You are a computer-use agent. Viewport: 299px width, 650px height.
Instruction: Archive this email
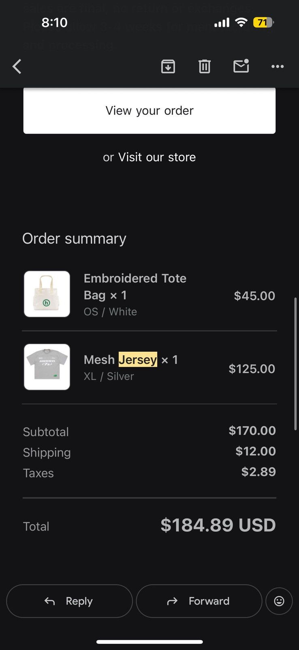[168, 66]
